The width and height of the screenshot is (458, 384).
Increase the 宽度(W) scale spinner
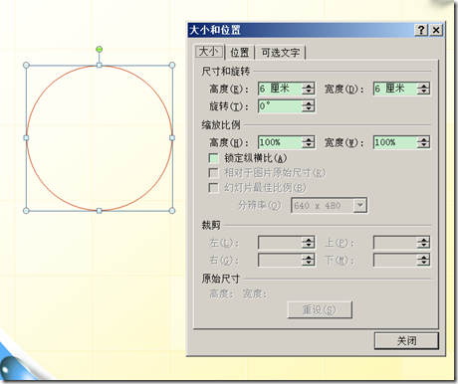click(x=423, y=139)
